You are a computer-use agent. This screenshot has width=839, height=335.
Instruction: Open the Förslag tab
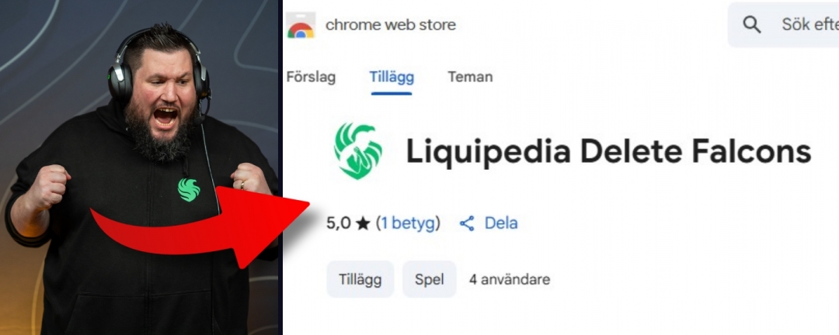tap(311, 77)
